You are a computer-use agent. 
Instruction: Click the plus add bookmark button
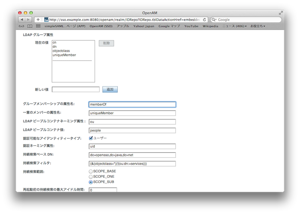pyautogui.click(x=38, y=19)
